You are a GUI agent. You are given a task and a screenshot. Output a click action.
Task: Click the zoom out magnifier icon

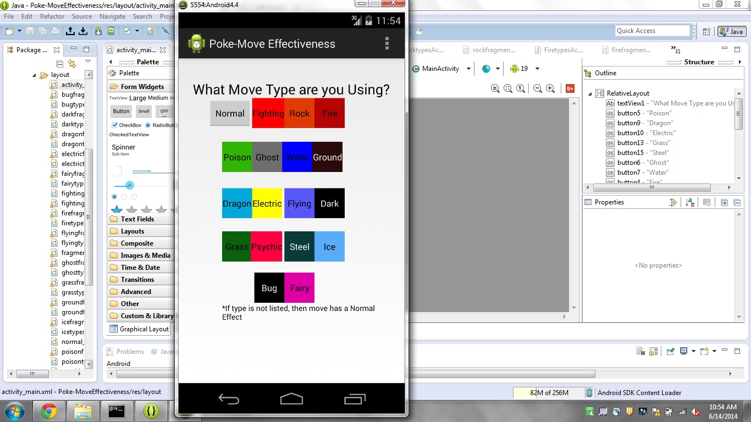click(538, 88)
